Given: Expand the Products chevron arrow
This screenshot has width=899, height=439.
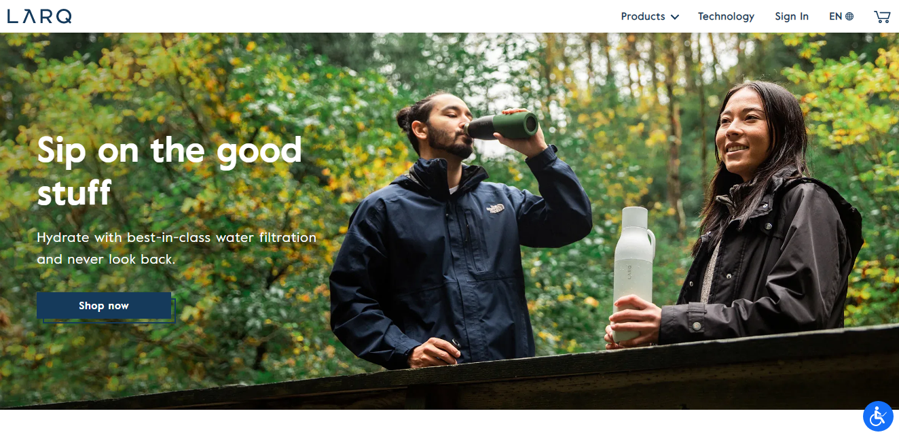Looking at the screenshot, I should coord(674,17).
